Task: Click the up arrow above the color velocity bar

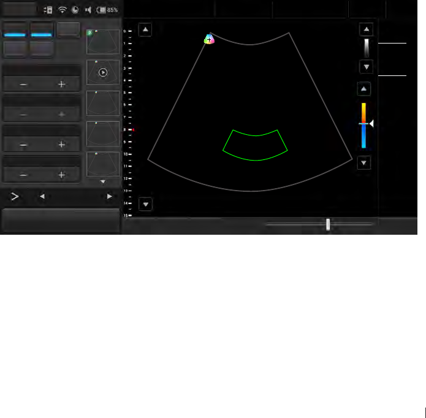Action: (x=363, y=89)
